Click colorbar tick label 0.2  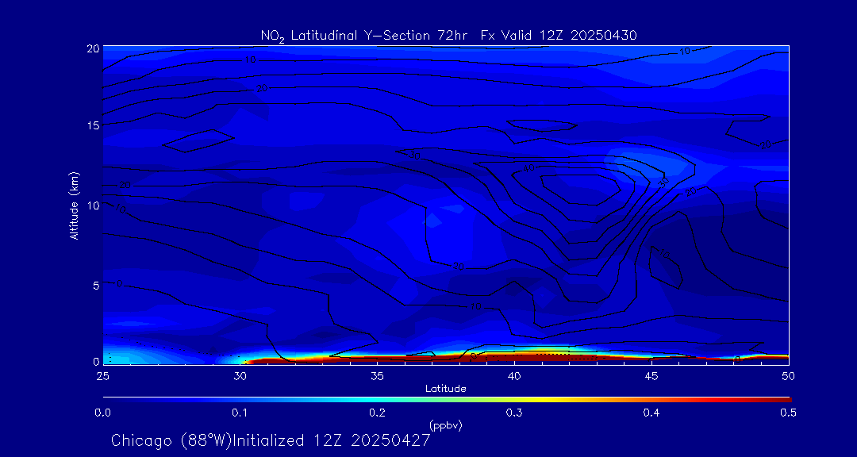(377, 413)
